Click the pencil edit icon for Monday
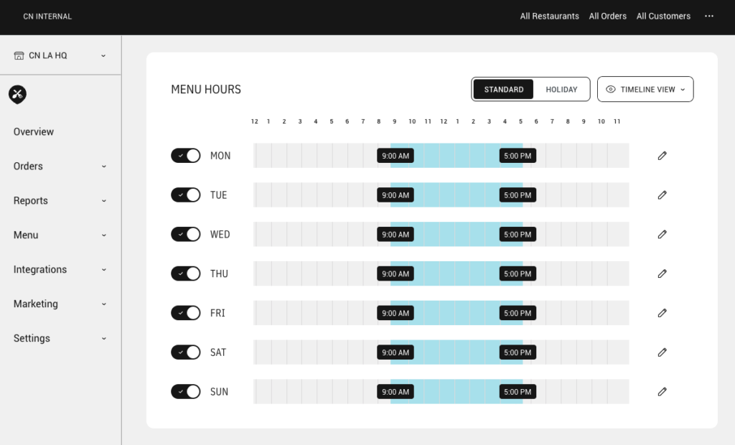This screenshot has height=445, width=735. click(662, 156)
